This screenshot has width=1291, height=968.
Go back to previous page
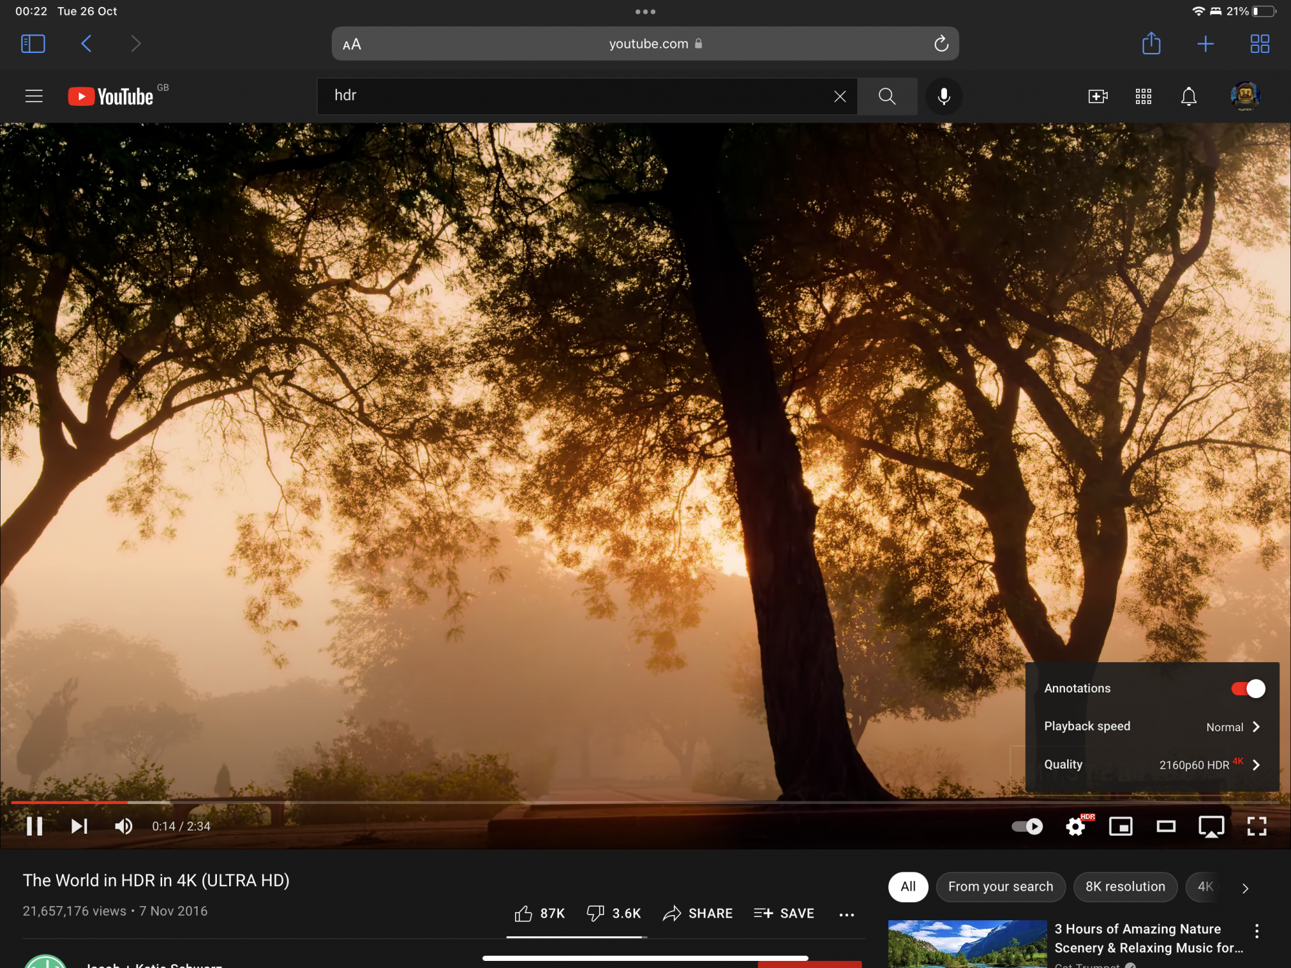[x=86, y=44]
